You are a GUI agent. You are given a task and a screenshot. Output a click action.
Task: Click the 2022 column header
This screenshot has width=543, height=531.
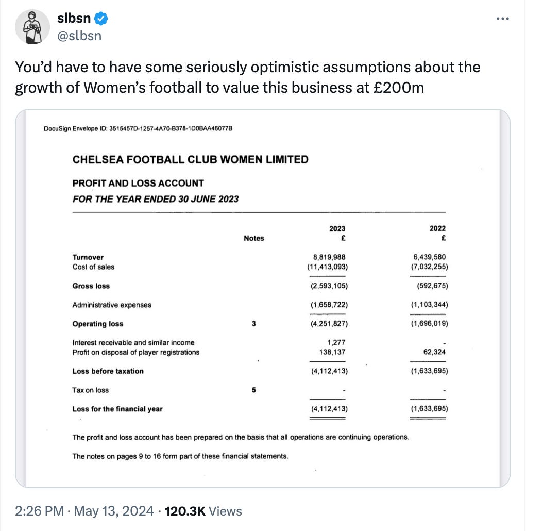click(438, 228)
